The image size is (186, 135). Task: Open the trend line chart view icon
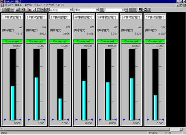coord(26,9)
